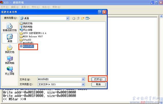This screenshot has width=163, height=104.
Task: Select the Tftpd32 folder
Action: [28, 40]
